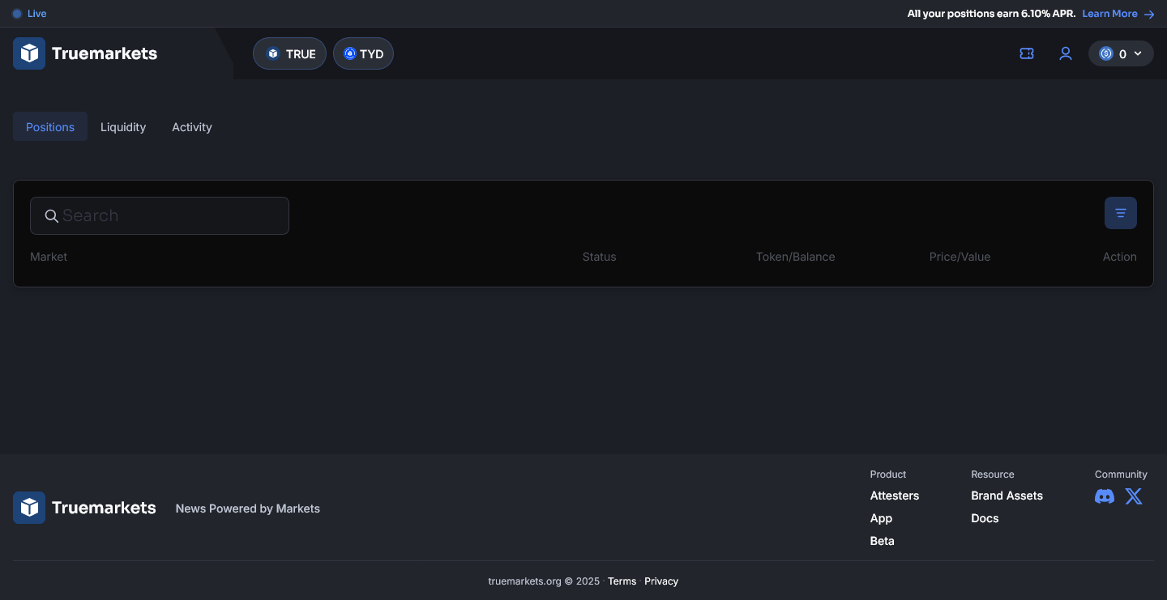The height and width of the screenshot is (600, 1167).
Task: Click the USDC coin icon in the balance pill
Action: (x=1106, y=53)
